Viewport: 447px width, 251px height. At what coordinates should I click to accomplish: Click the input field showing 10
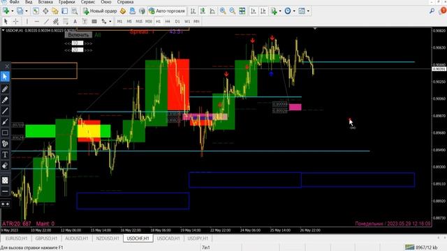[x=78, y=43]
